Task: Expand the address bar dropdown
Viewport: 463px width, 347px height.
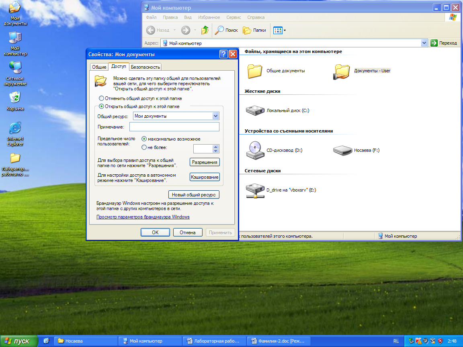Action: 424,43
